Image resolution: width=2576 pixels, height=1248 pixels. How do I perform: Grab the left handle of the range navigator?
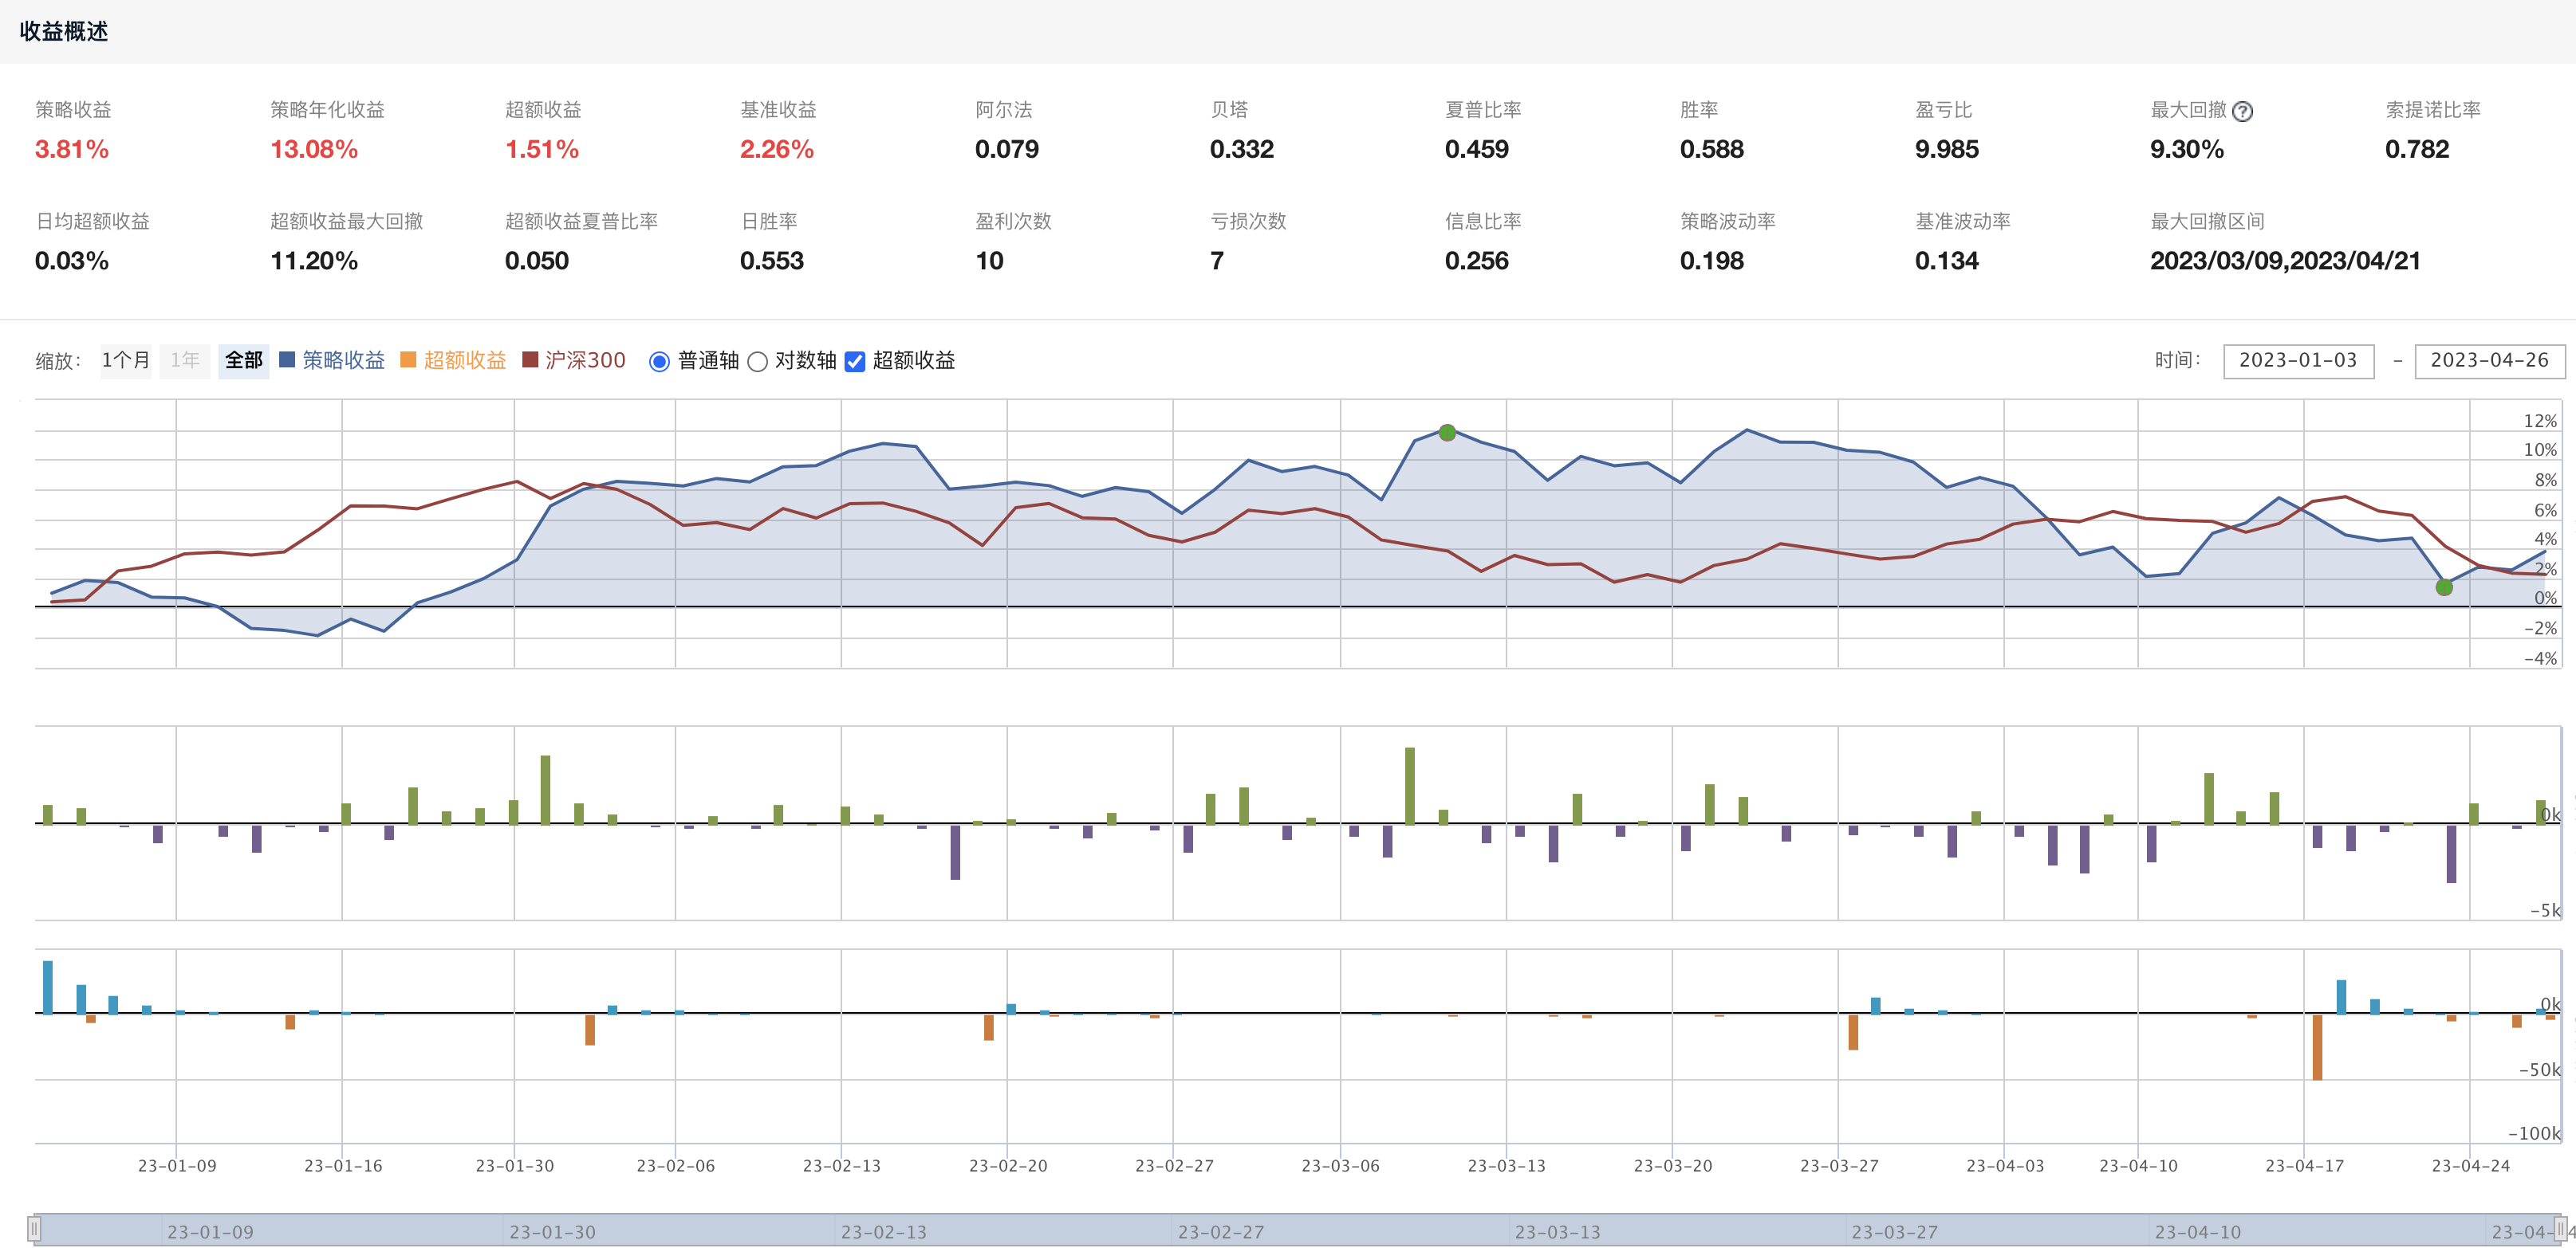point(34,1228)
